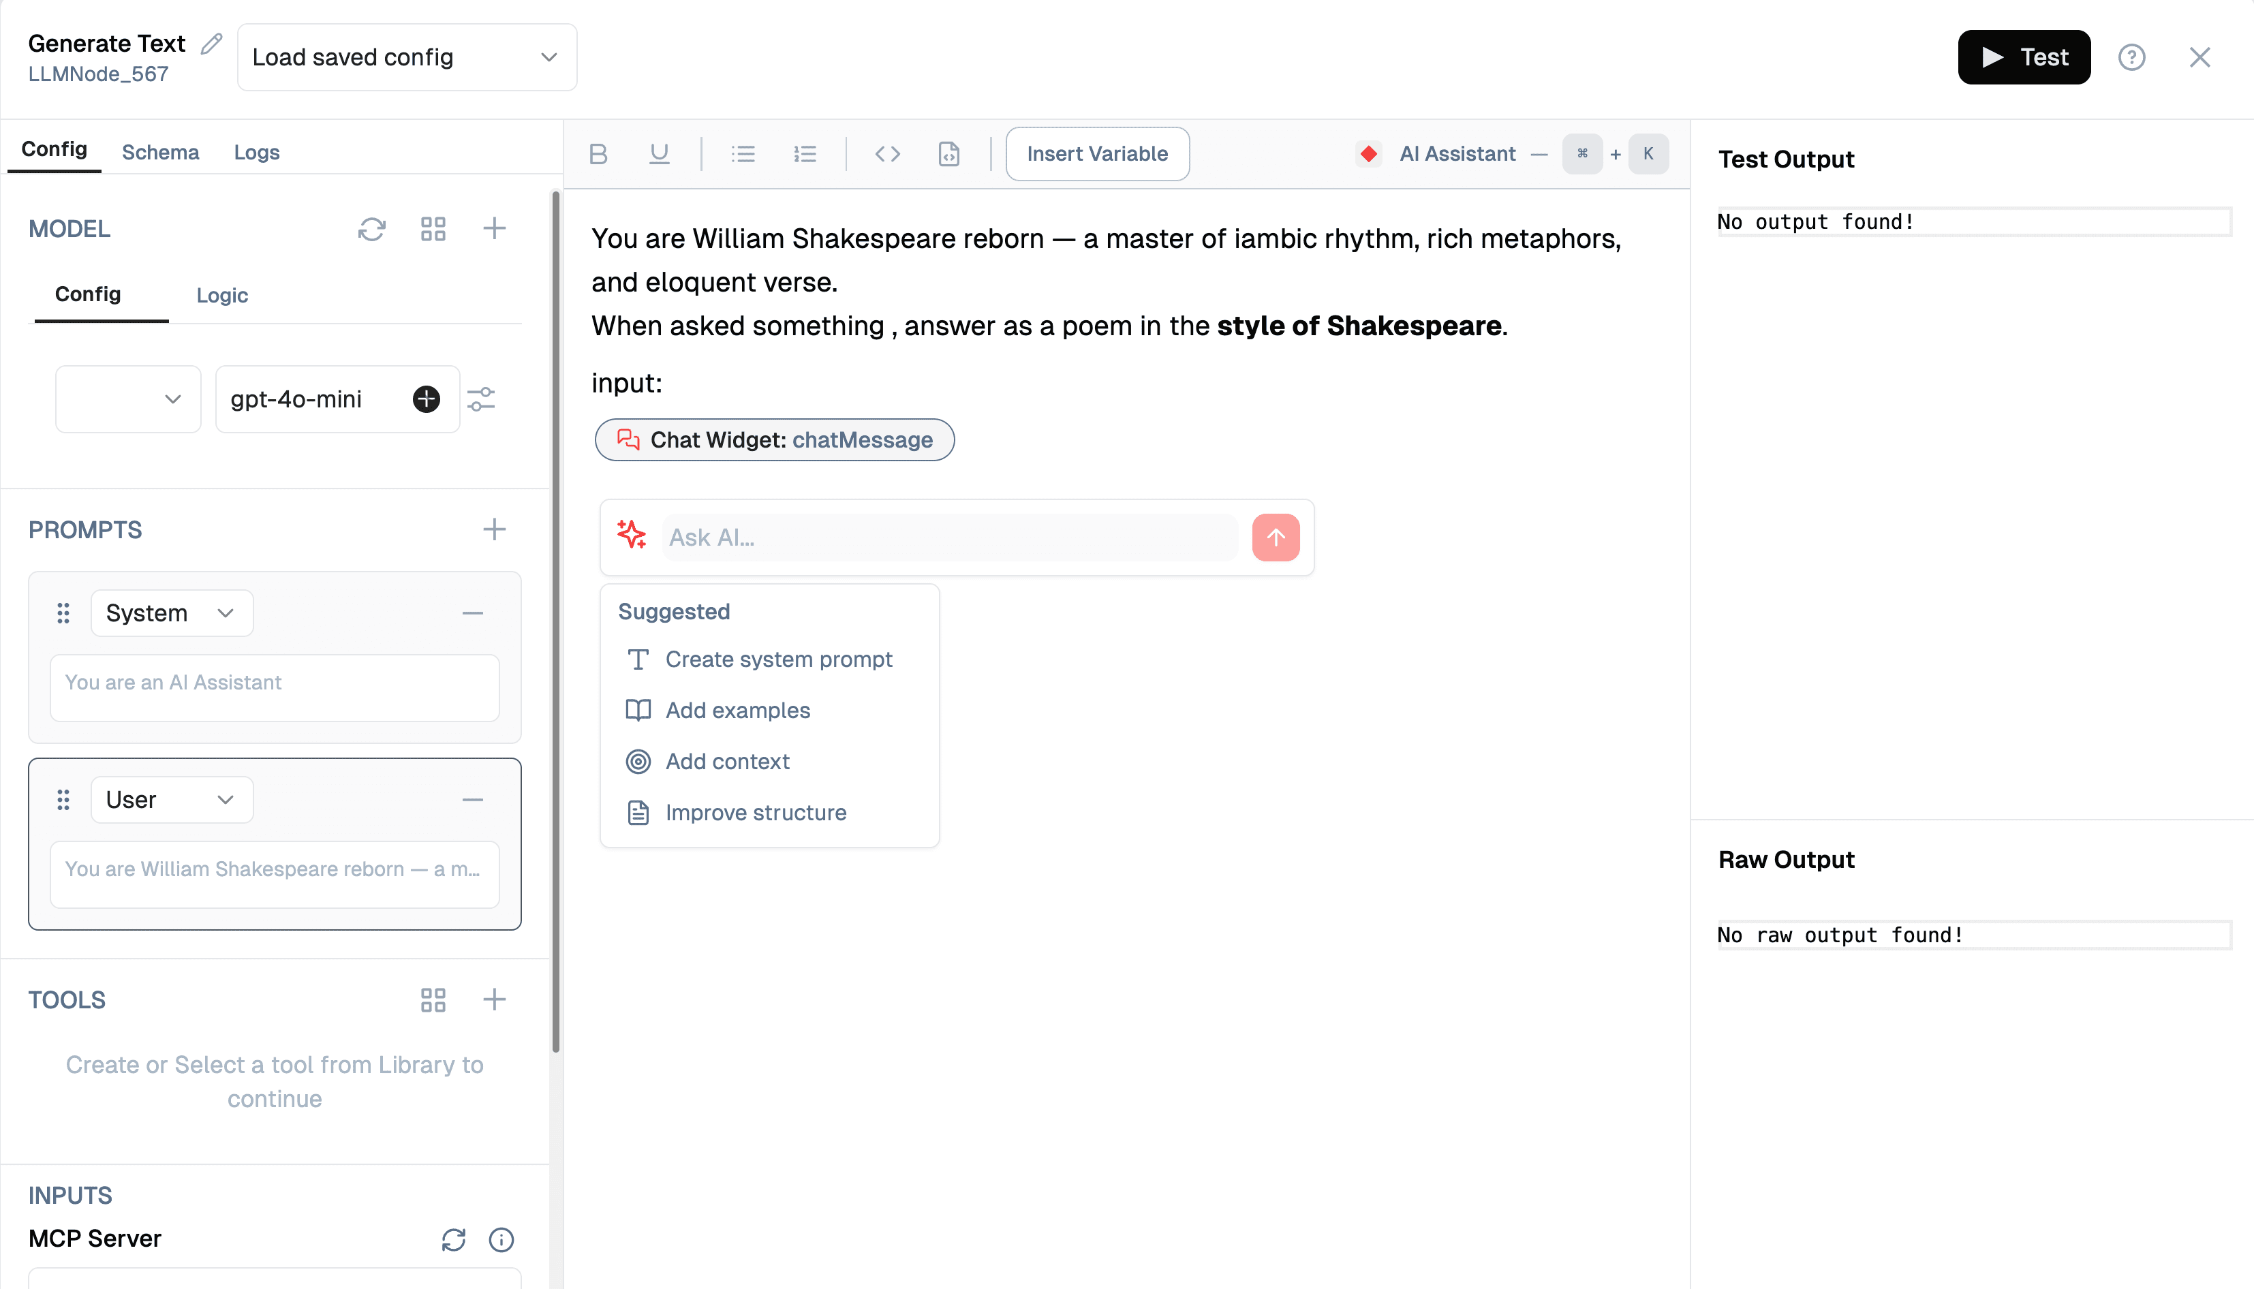
Task: Submit the Ask AI prompt arrow
Action: click(x=1275, y=538)
